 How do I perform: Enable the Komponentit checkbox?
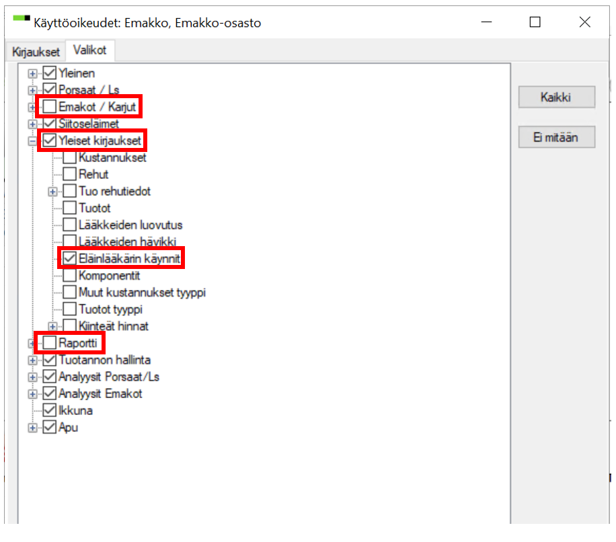tap(69, 275)
